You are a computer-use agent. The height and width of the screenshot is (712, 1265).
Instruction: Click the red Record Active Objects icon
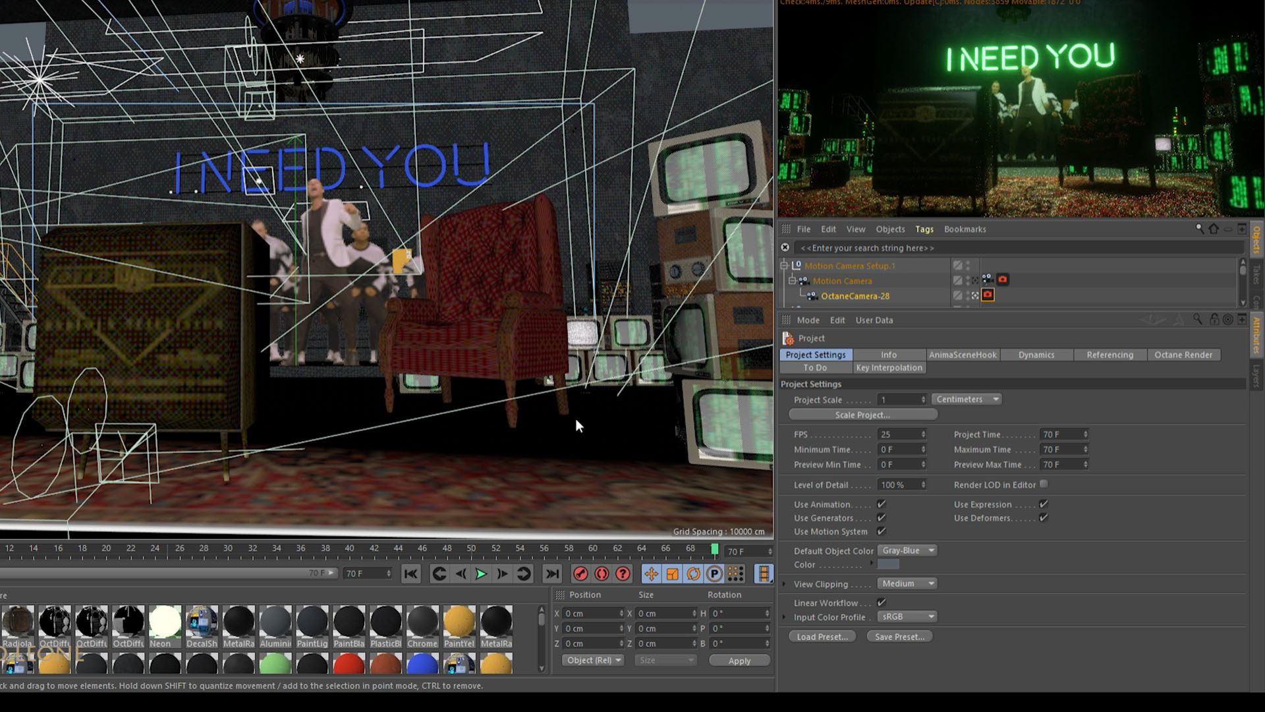580,574
